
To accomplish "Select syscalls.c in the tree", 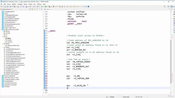I will pos(10,40).
